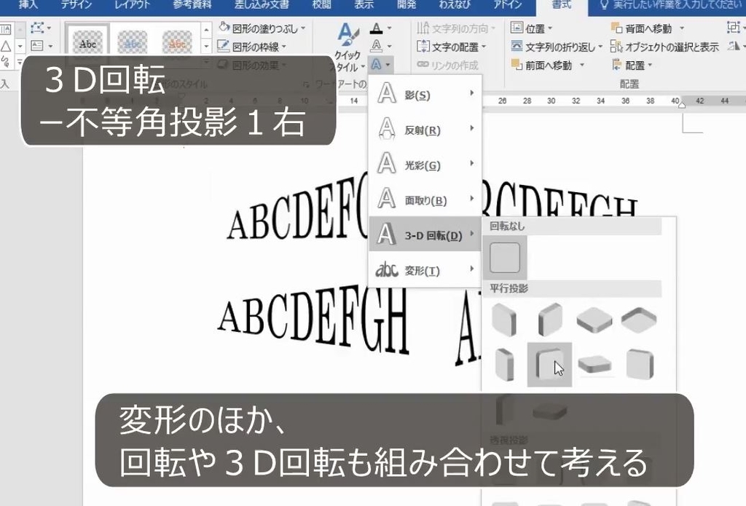Click the 実行したい作業 search box

click(671, 5)
